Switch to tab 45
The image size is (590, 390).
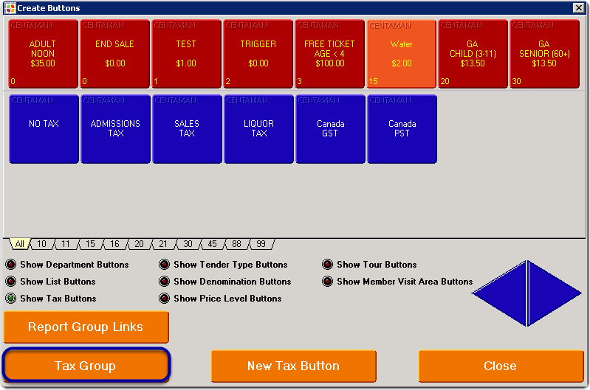(x=212, y=244)
